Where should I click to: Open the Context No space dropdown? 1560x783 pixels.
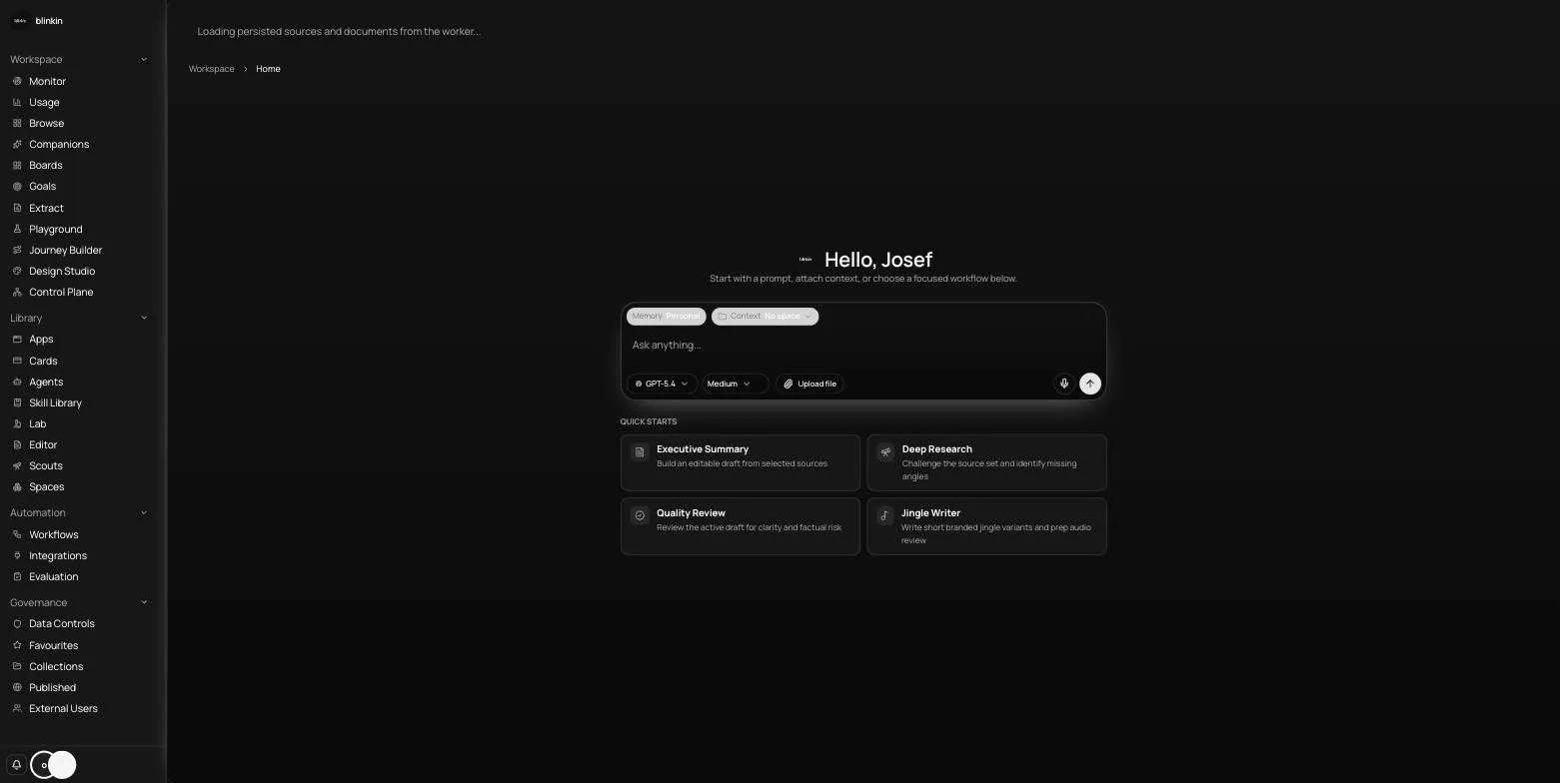(765, 317)
